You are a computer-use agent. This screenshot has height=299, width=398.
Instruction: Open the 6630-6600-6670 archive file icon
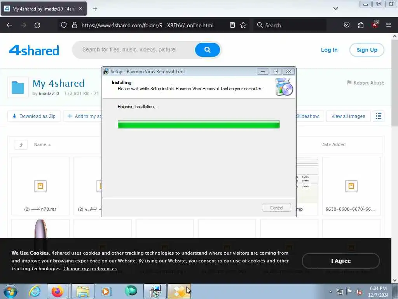pos(351,186)
